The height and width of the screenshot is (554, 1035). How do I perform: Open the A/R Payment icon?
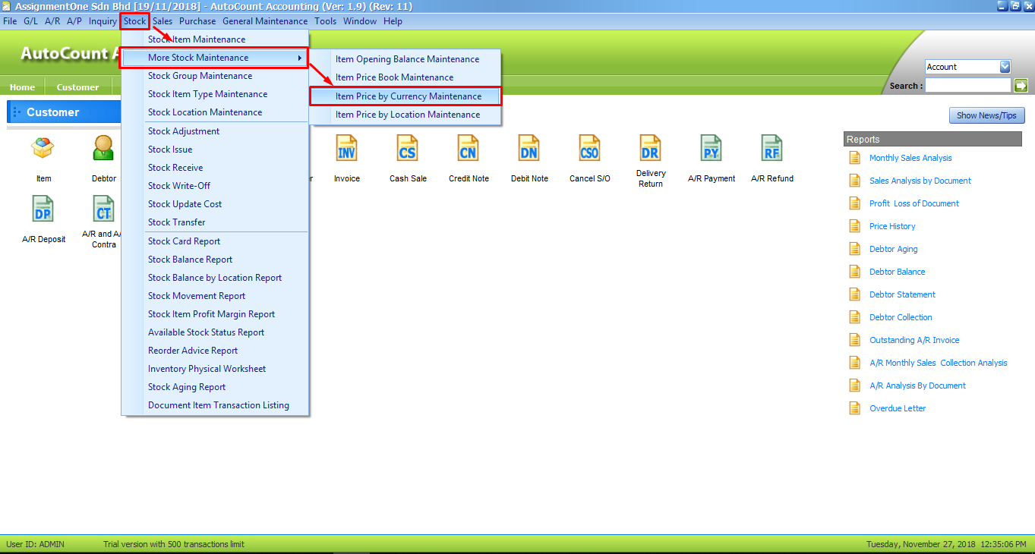[x=711, y=148]
